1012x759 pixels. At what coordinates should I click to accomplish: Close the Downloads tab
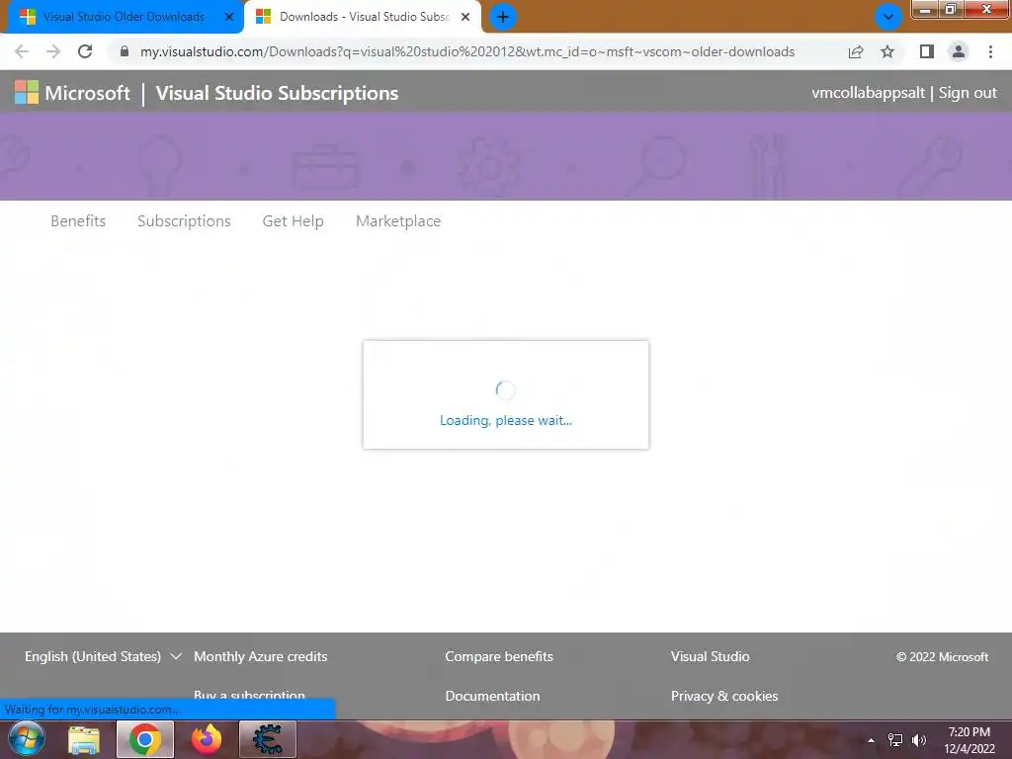pyautogui.click(x=465, y=17)
